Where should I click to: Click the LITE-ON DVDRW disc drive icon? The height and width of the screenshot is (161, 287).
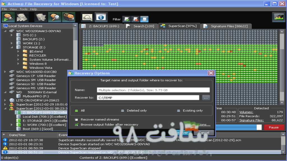12,100
